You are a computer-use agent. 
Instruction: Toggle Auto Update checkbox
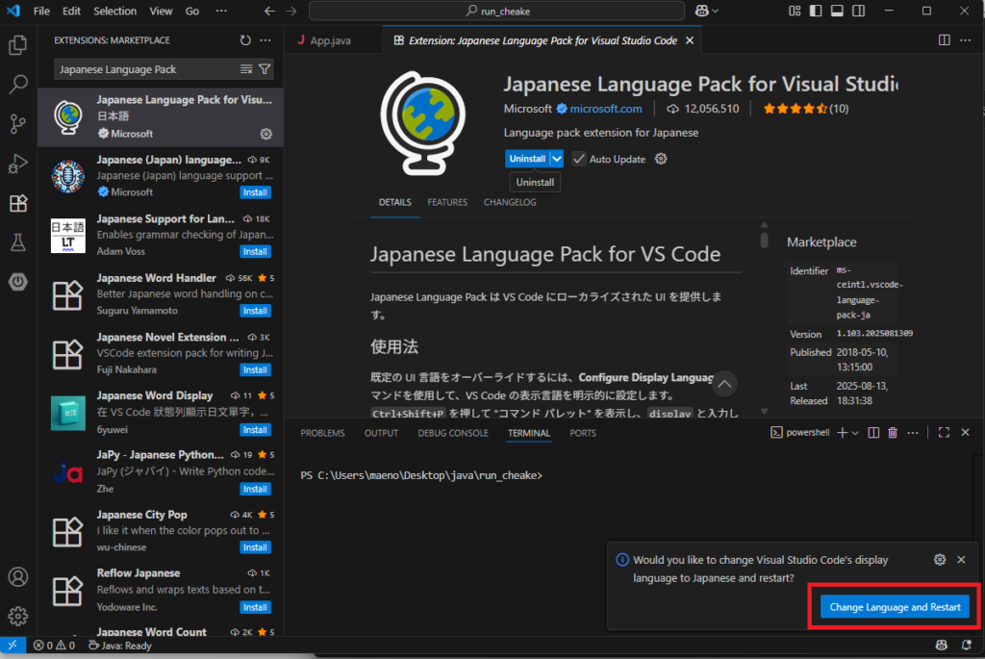(578, 159)
